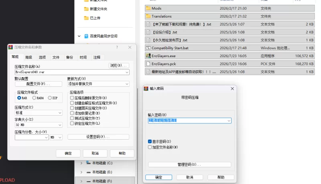Click the 浏览 browse button
Viewport: 321px width, 184px height.
[x=119, y=66]
